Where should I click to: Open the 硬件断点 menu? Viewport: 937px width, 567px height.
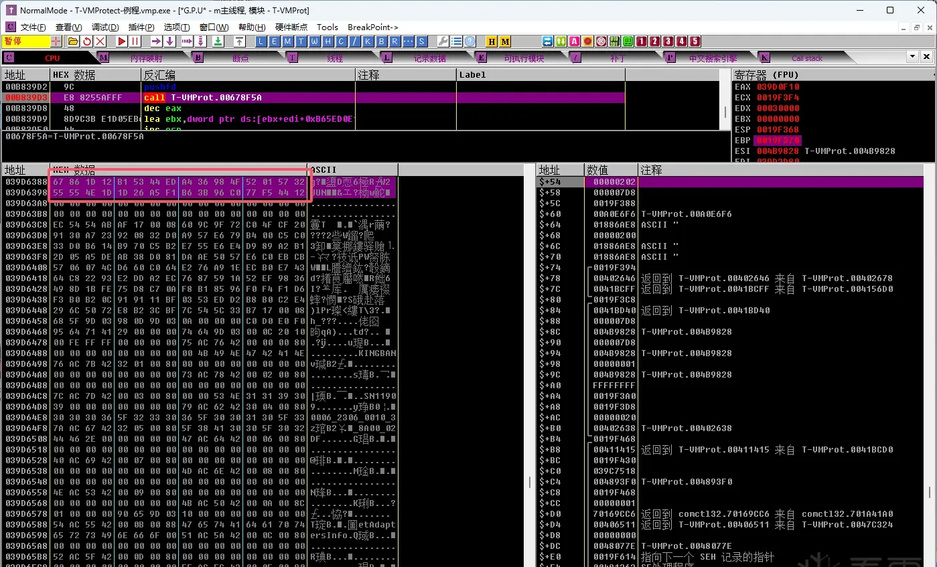point(291,27)
